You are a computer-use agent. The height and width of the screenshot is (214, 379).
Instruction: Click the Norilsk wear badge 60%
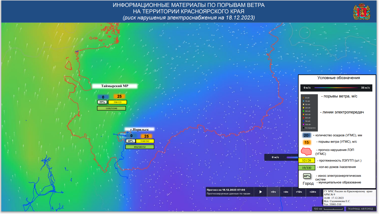pyautogui.click(x=130, y=141)
